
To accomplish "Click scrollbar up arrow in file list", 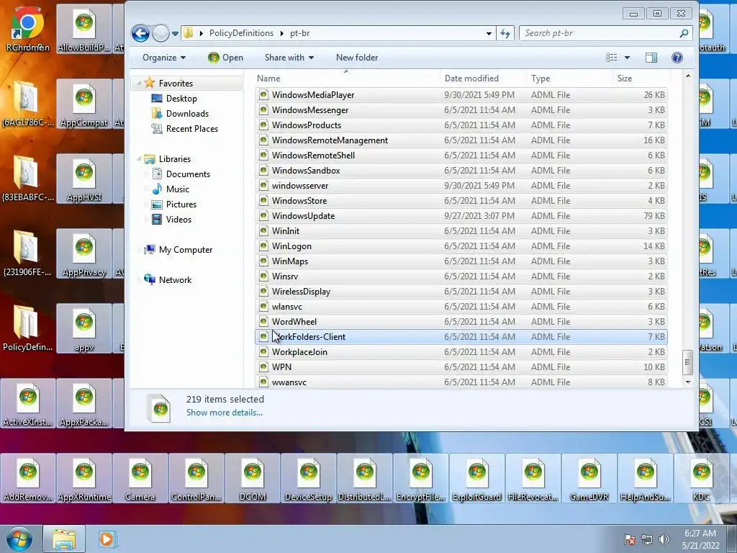I will coord(687,76).
